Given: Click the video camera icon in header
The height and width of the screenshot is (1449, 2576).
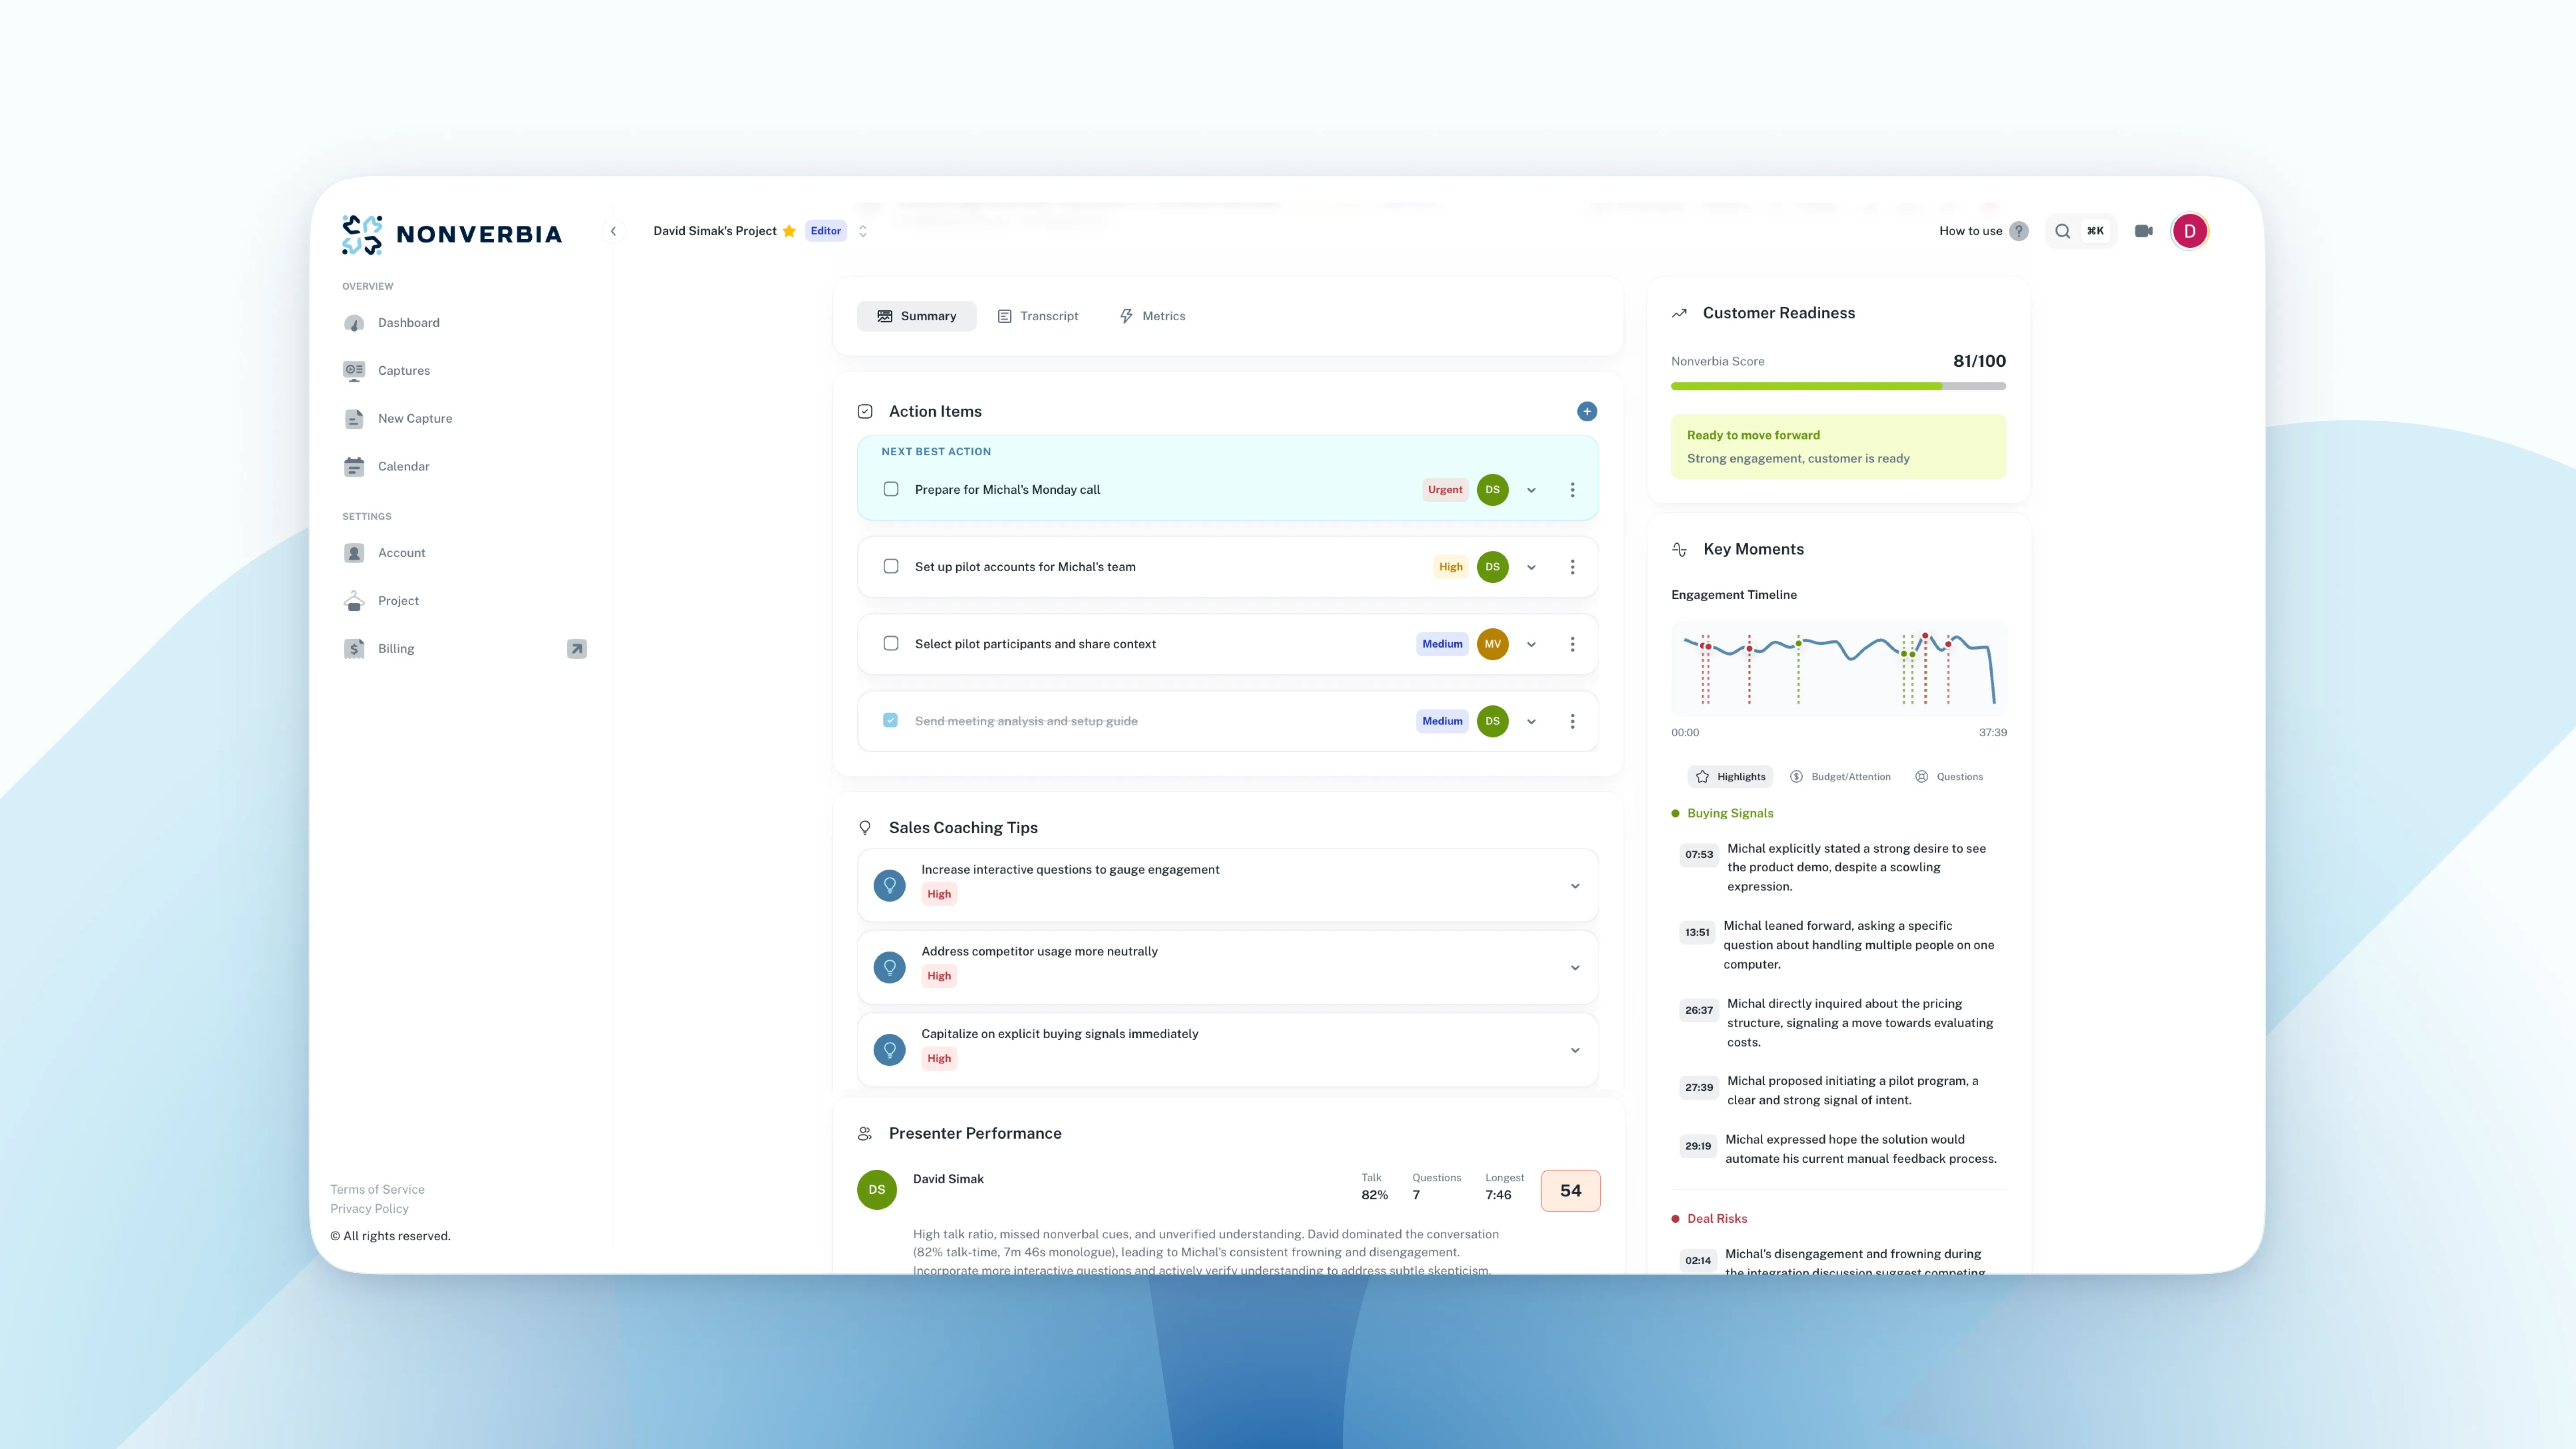Looking at the screenshot, I should 2143,231.
